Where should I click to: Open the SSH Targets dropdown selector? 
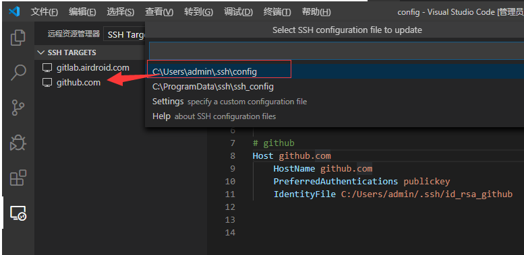click(124, 35)
